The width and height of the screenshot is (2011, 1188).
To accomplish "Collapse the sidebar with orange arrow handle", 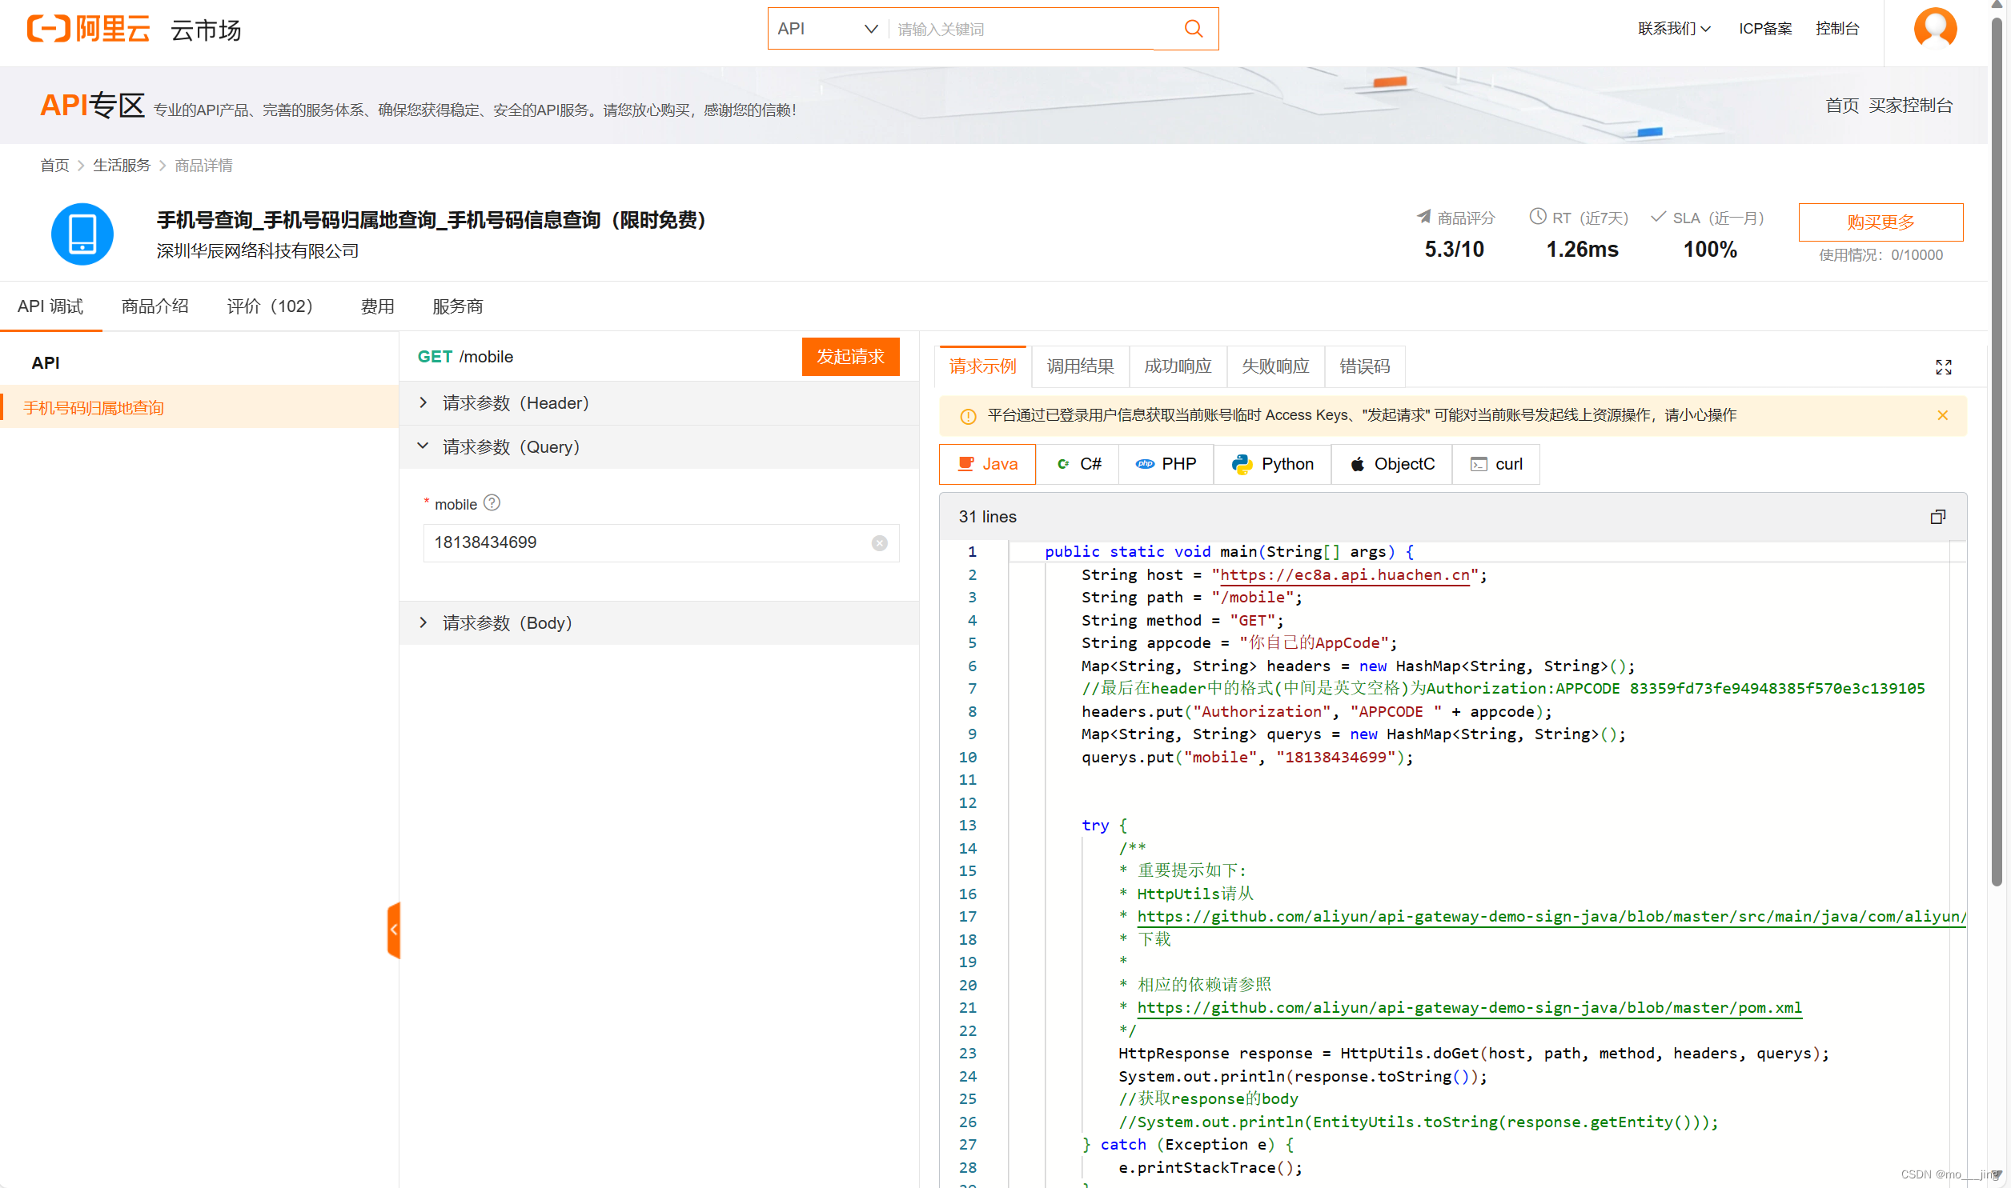I will tap(393, 930).
